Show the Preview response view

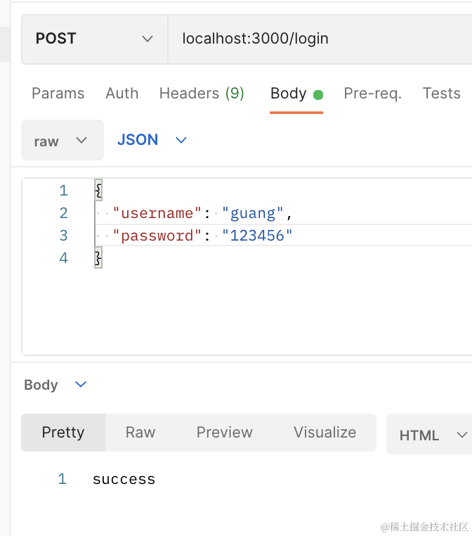[x=224, y=433]
